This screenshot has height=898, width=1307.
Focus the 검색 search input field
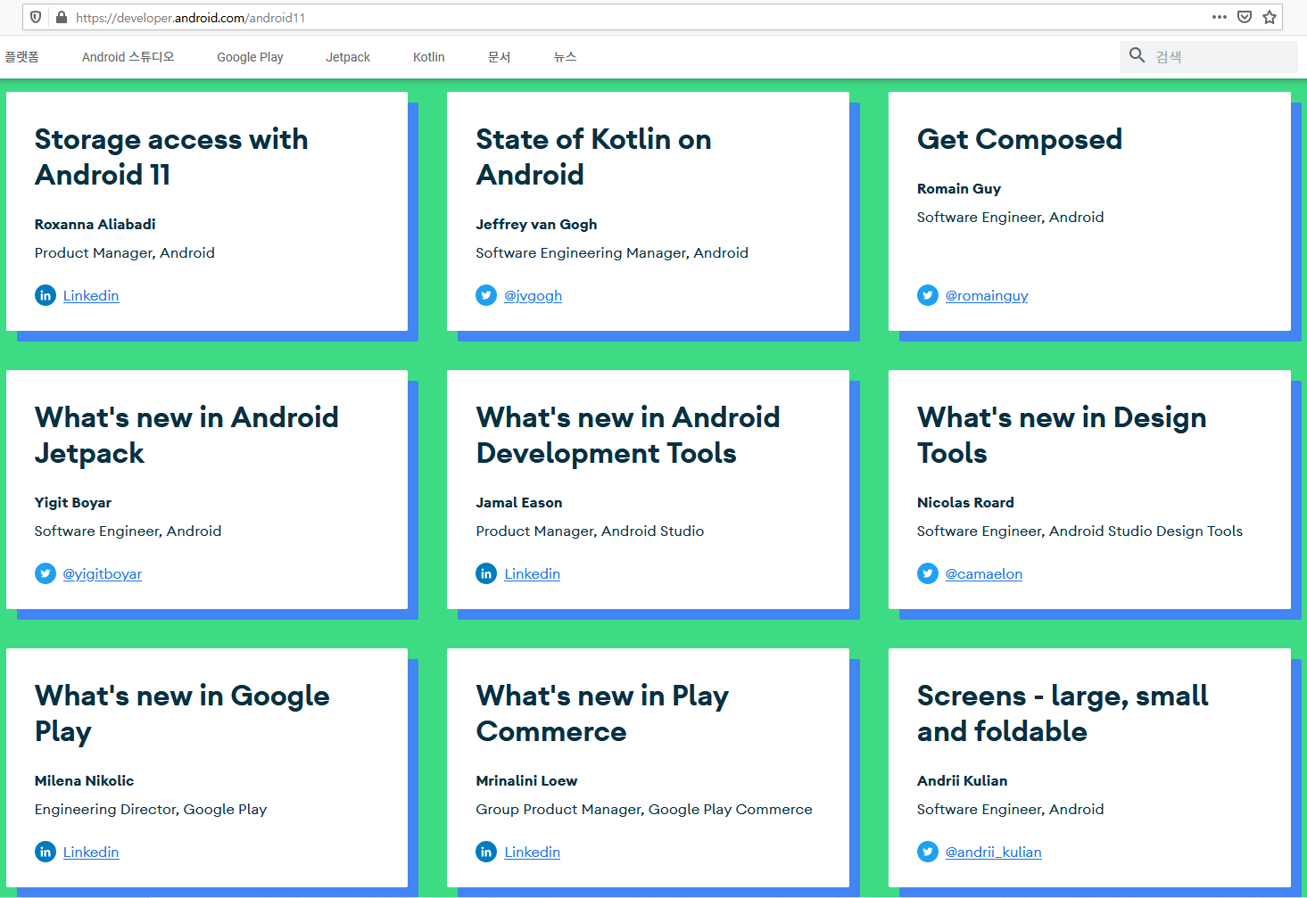(1208, 56)
